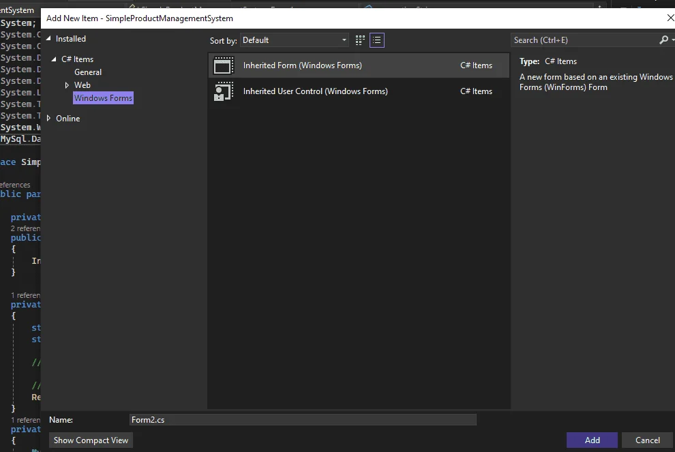This screenshot has height=452, width=675.
Task: Click the Cancel button
Action: 648,440
